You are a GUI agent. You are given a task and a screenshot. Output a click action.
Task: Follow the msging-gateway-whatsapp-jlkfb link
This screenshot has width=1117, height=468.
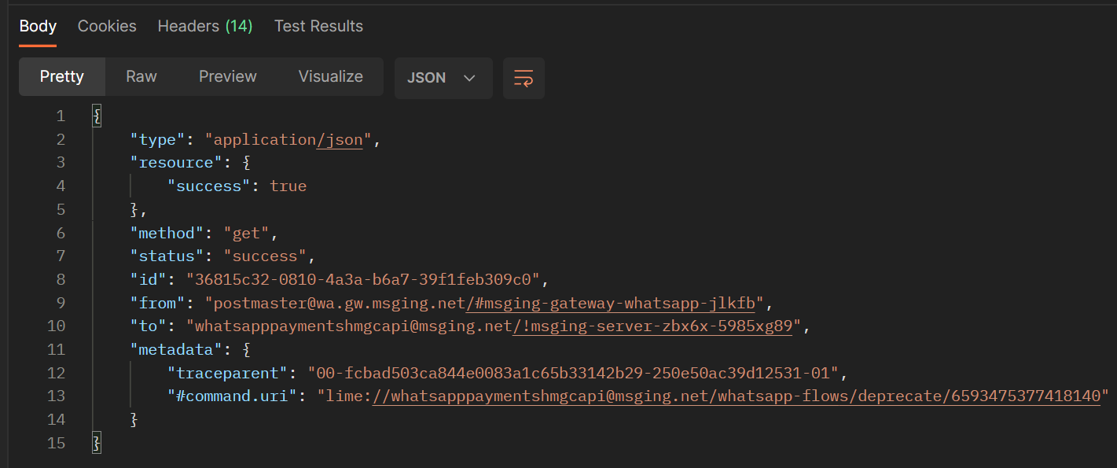tap(611, 303)
